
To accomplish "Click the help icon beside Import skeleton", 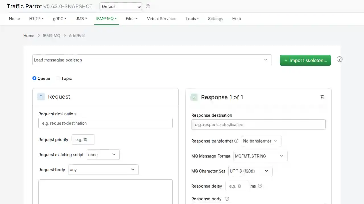I will (x=340, y=59).
